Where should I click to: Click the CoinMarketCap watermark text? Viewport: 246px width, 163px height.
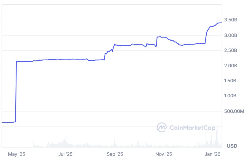coord(193,128)
